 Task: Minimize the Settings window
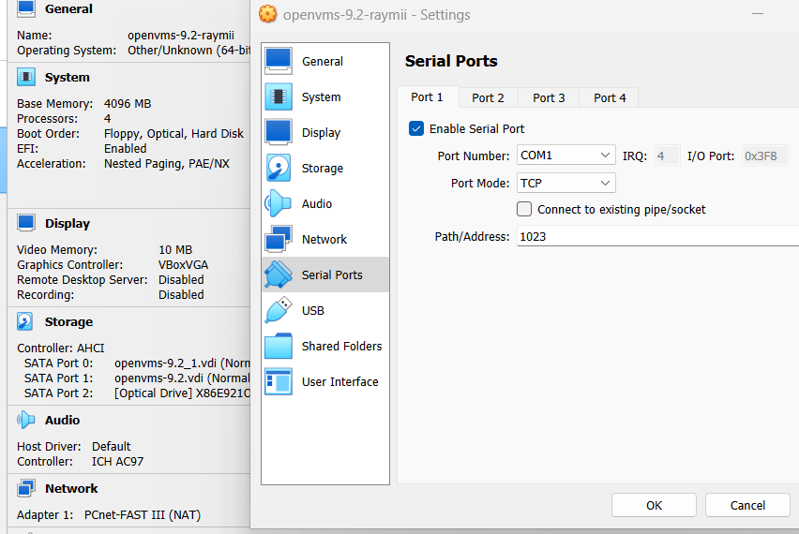(x=758, y=14)
